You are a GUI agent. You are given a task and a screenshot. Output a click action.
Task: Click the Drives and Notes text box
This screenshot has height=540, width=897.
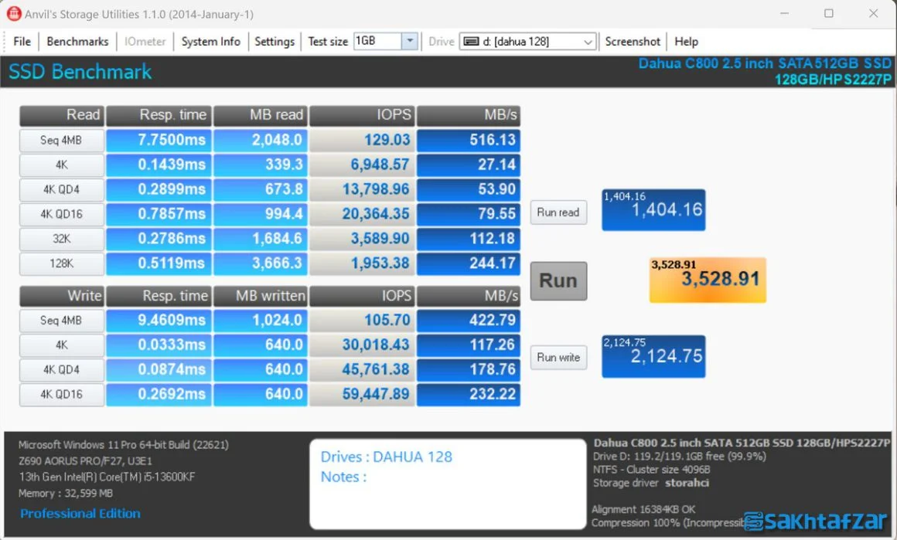pos(448,484)
